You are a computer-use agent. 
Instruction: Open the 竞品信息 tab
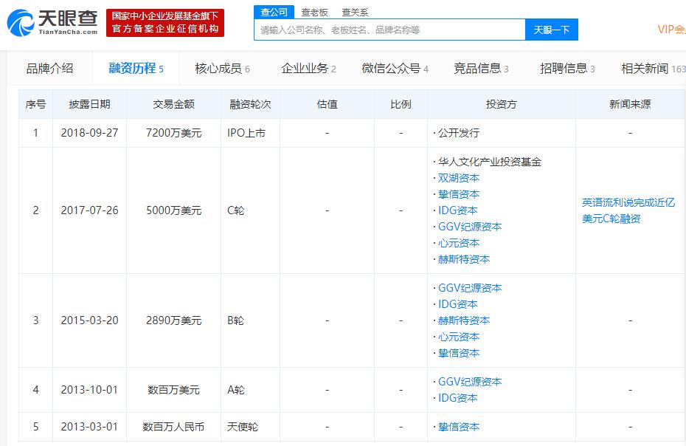tap(481, 69)
